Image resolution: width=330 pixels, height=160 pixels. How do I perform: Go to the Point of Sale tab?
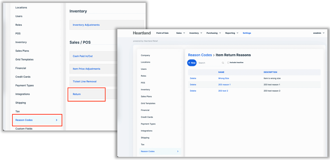[x=162, y=33]
